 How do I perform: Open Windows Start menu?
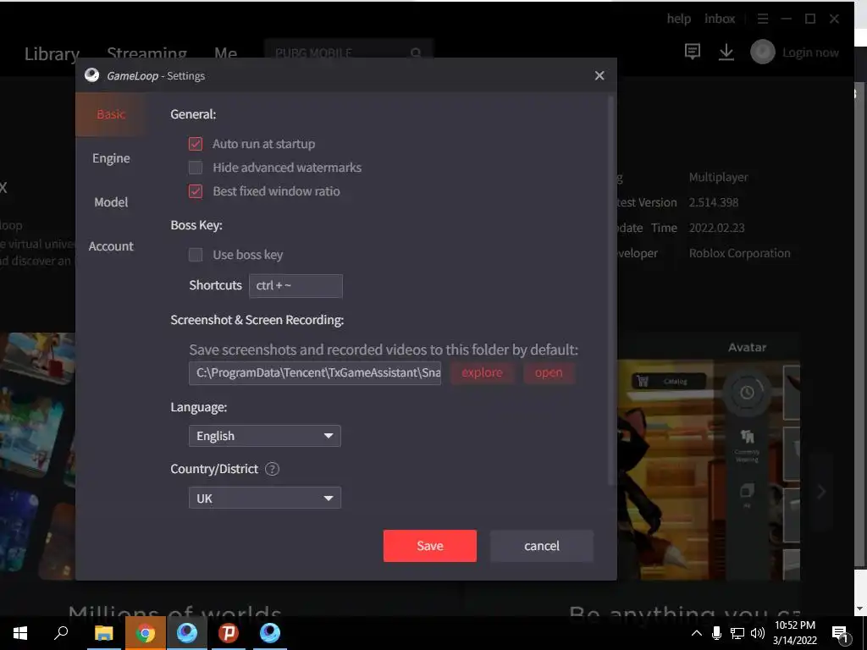click(20, 633)
